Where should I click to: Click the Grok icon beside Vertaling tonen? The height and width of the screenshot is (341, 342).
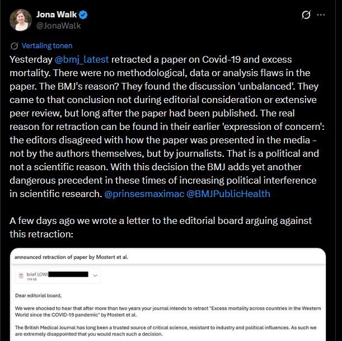pos(15,46)
